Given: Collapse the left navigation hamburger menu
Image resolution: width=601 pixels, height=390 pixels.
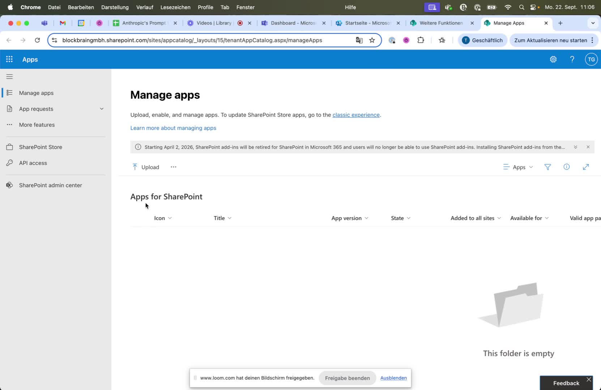Looking at the screenshot, I should 10,77.
